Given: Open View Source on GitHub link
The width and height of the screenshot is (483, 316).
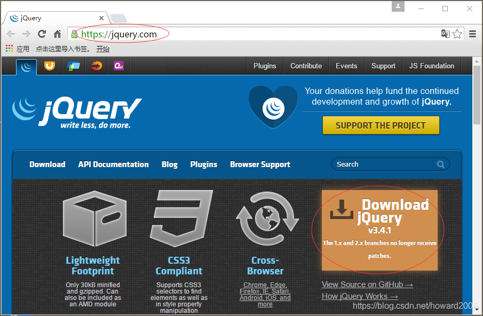Looking at the screenshot, I should click(367, 285).
